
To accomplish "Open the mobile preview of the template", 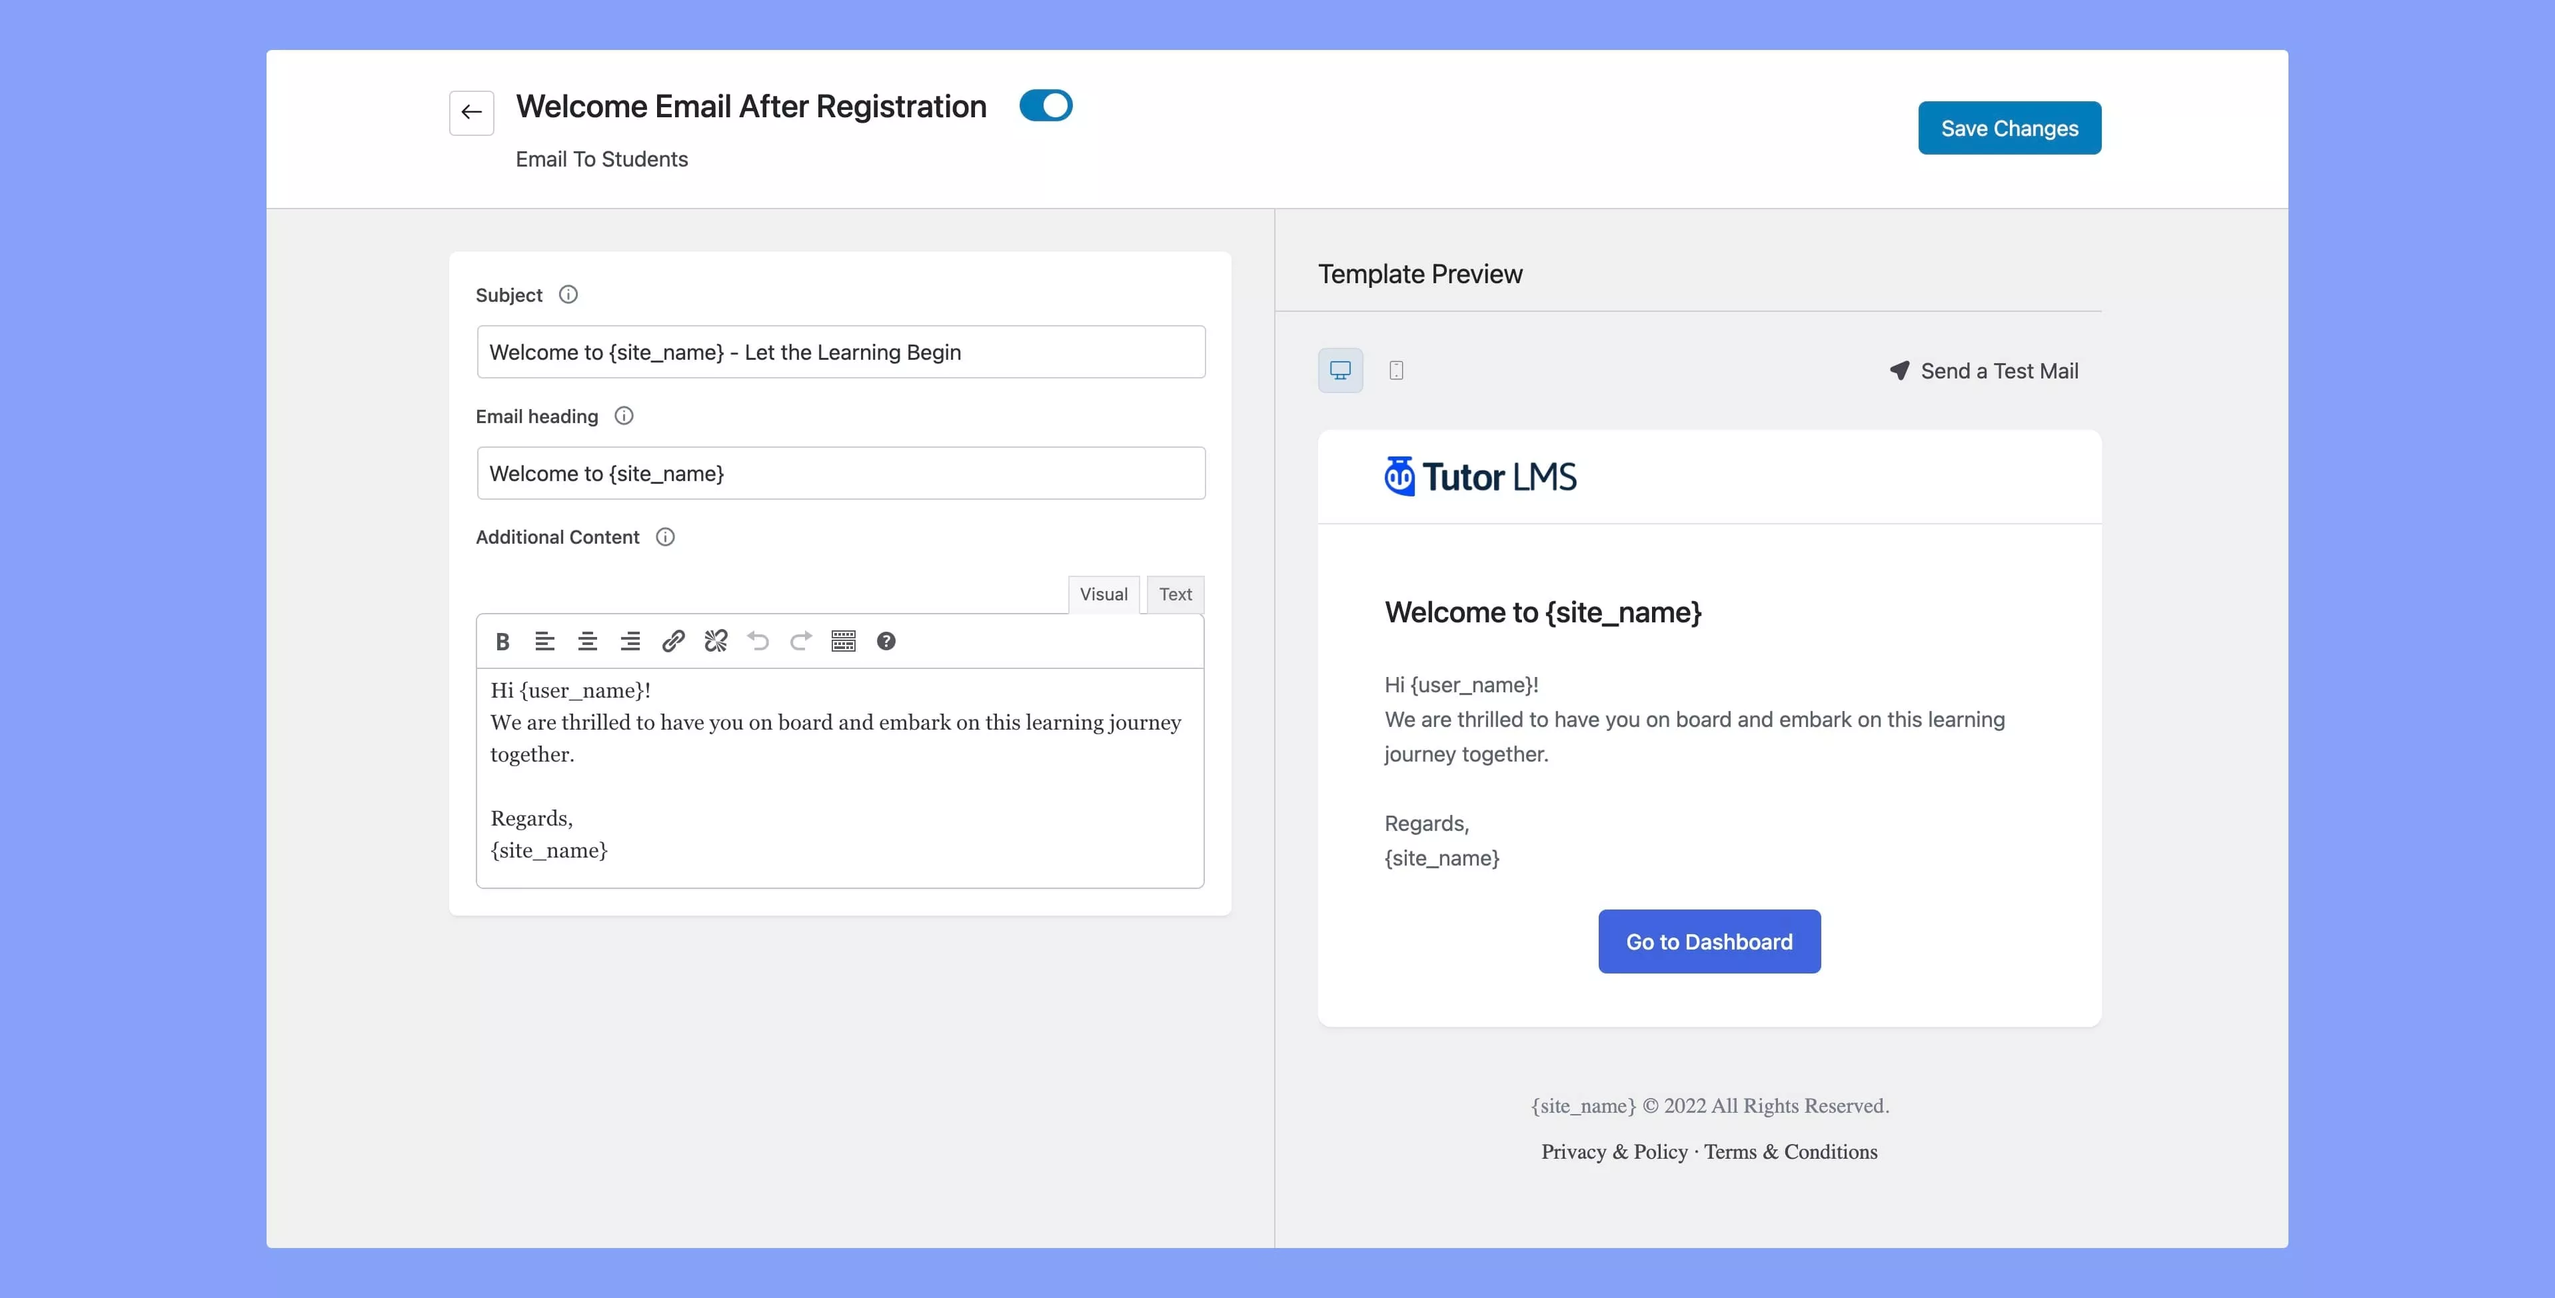I will coord(1397,370).
